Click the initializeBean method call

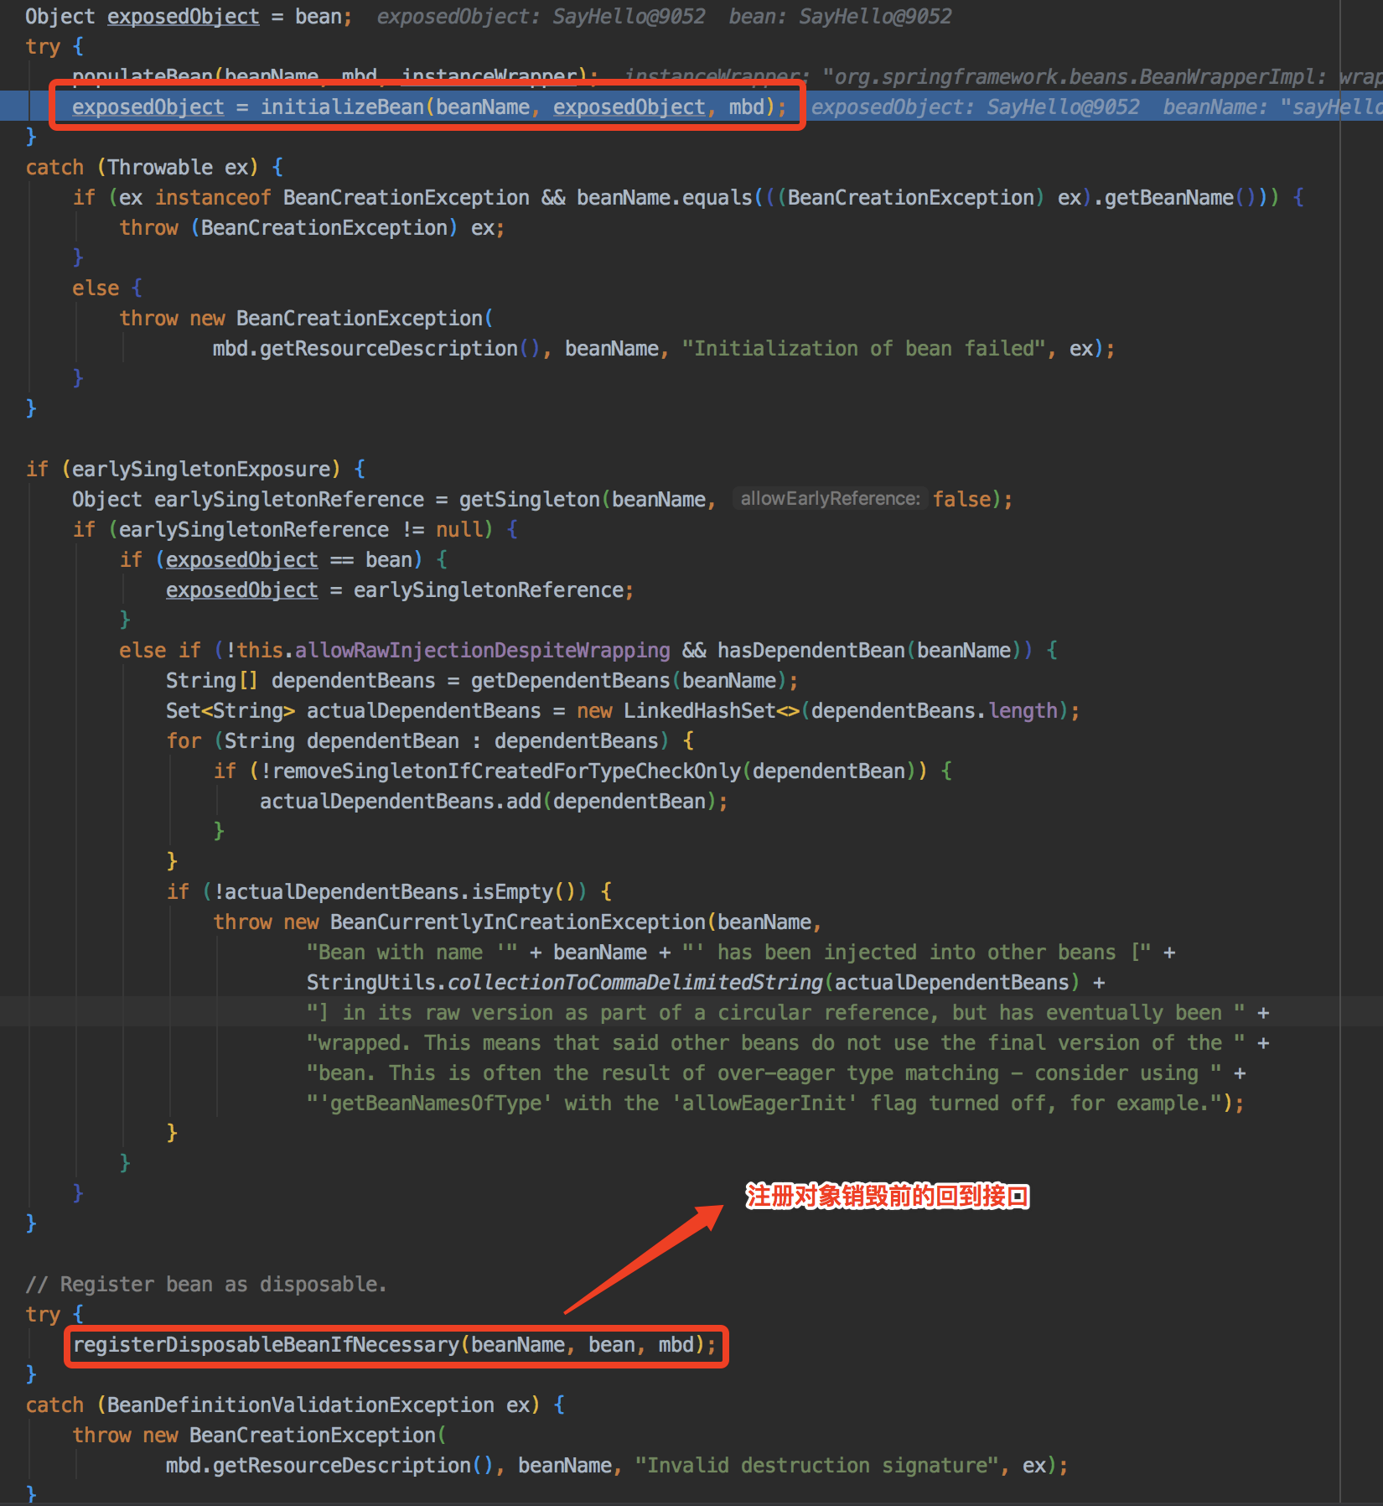coord(342,107)
